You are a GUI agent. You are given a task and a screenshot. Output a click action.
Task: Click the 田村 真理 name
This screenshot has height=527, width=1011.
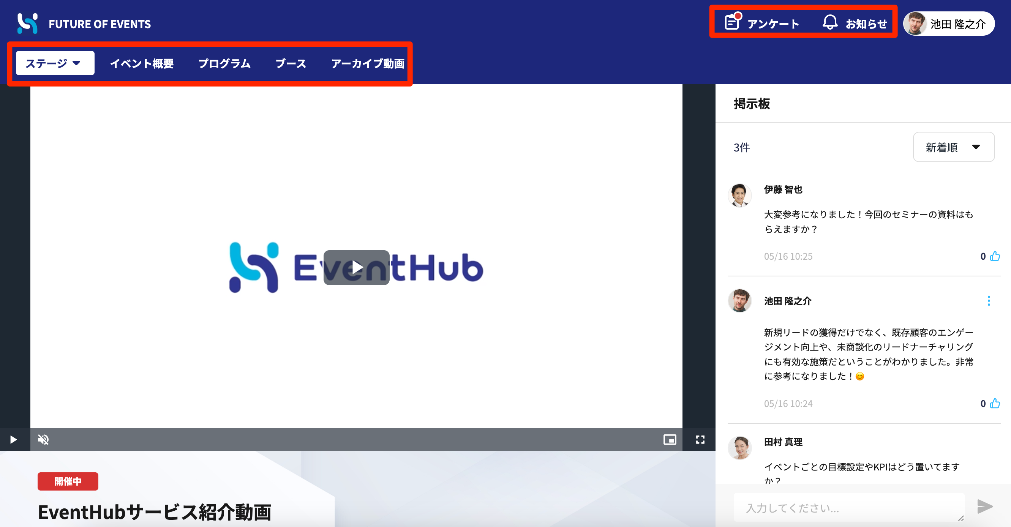point(783,442)
